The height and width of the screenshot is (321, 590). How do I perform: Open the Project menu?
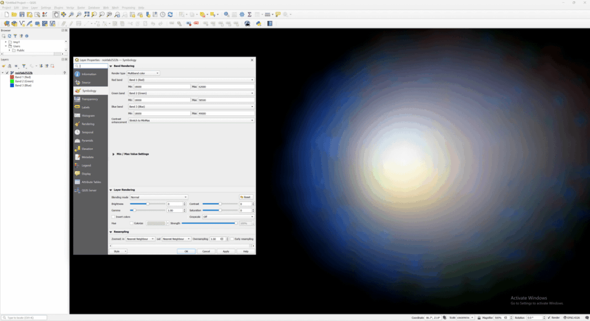[6, 7]
